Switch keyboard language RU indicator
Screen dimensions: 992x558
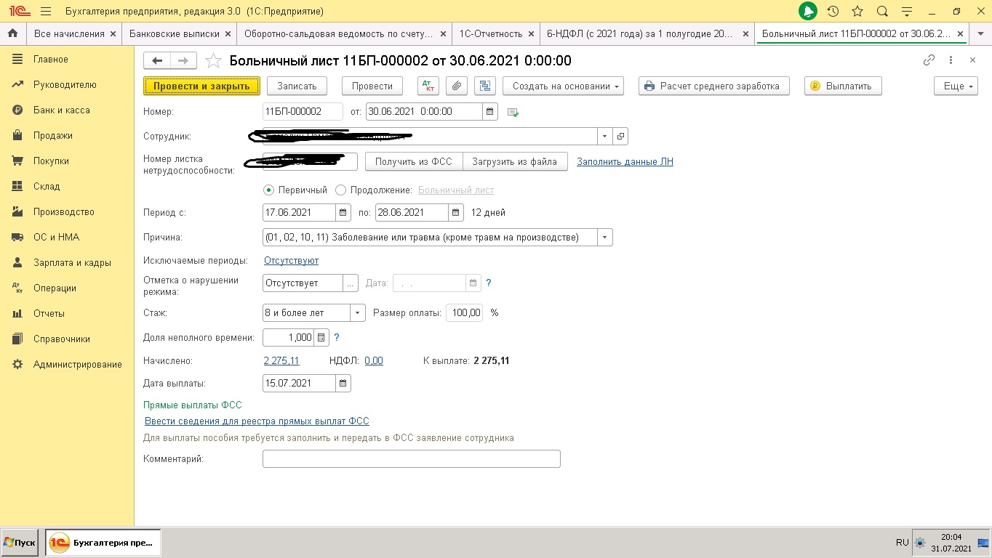click(x=903, y=543)
